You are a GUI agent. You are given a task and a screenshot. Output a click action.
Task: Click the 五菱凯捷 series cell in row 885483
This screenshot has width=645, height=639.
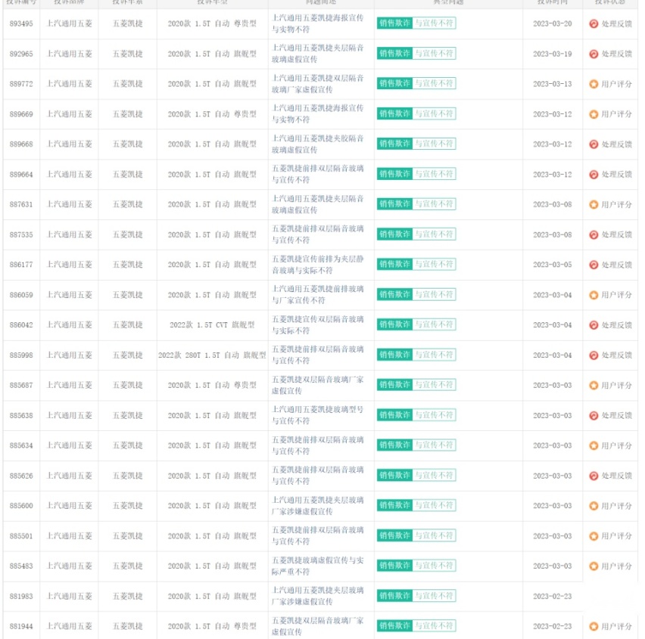pyautogui.click(x=128, y=566)
